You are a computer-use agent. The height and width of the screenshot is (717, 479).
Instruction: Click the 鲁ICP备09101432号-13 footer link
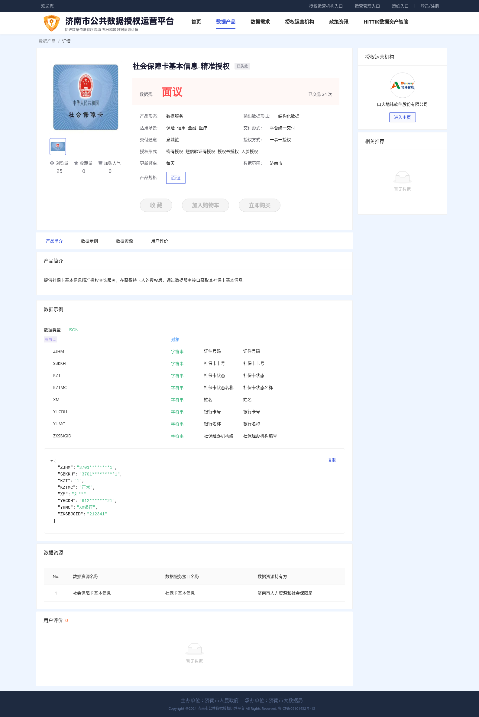[x=296, y=709]
